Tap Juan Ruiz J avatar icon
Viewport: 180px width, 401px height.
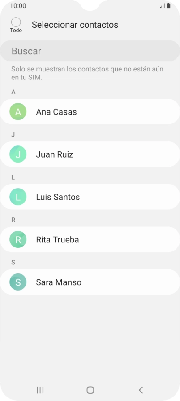click(18, 154)
